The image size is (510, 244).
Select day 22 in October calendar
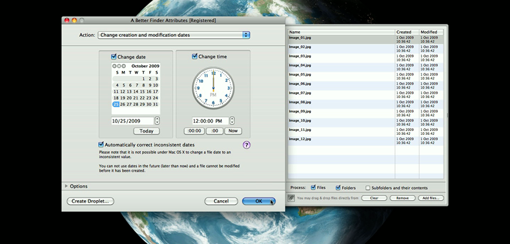click(x=142, y=98)
